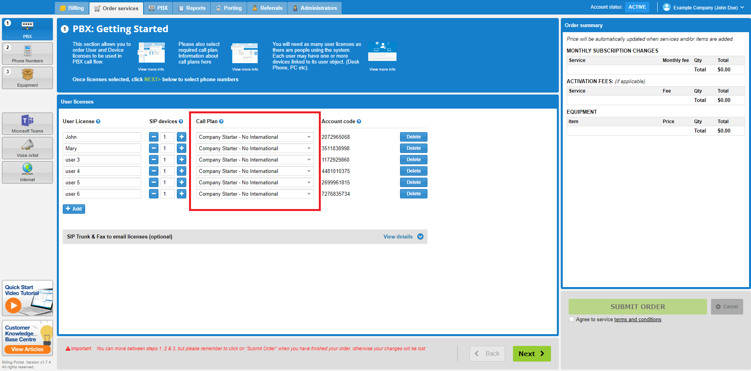
Task: Decrease SIP devices for Mary
Action: pyautogui.click(x=154, y=148)
